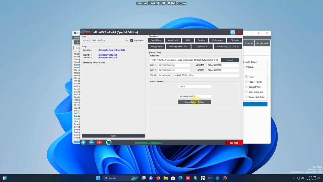Viewport: 323px width, 182px height.
Task: Open the Vivo RPMB operation
Action: [173, 40]
